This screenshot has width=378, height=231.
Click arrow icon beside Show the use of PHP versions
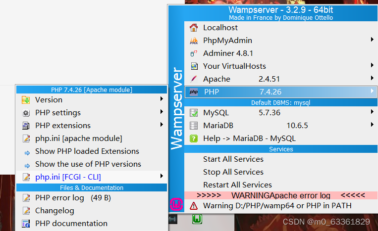tap(27, 166)
